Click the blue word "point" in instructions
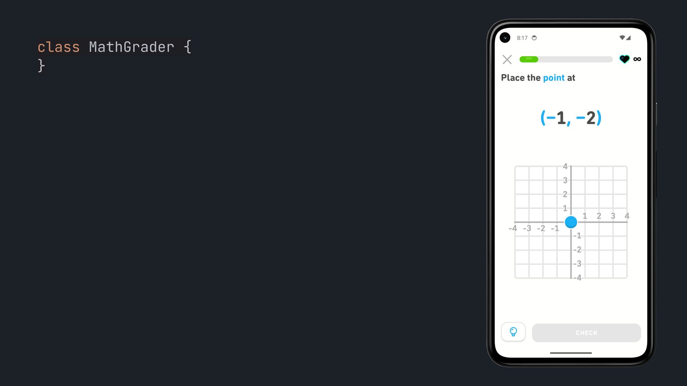 pos(554,78)
